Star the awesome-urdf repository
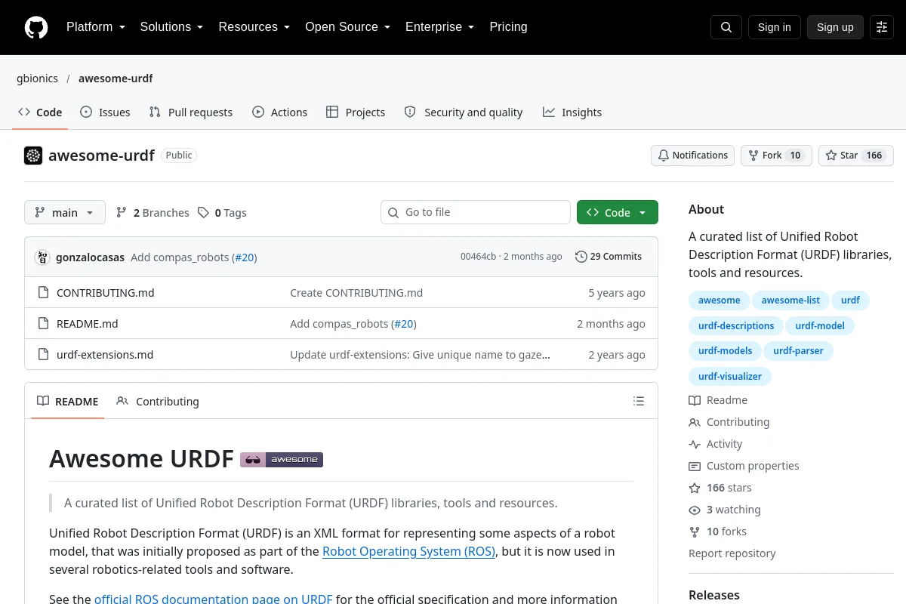Viewport: 906px width, 604px height. click(856, 156)
